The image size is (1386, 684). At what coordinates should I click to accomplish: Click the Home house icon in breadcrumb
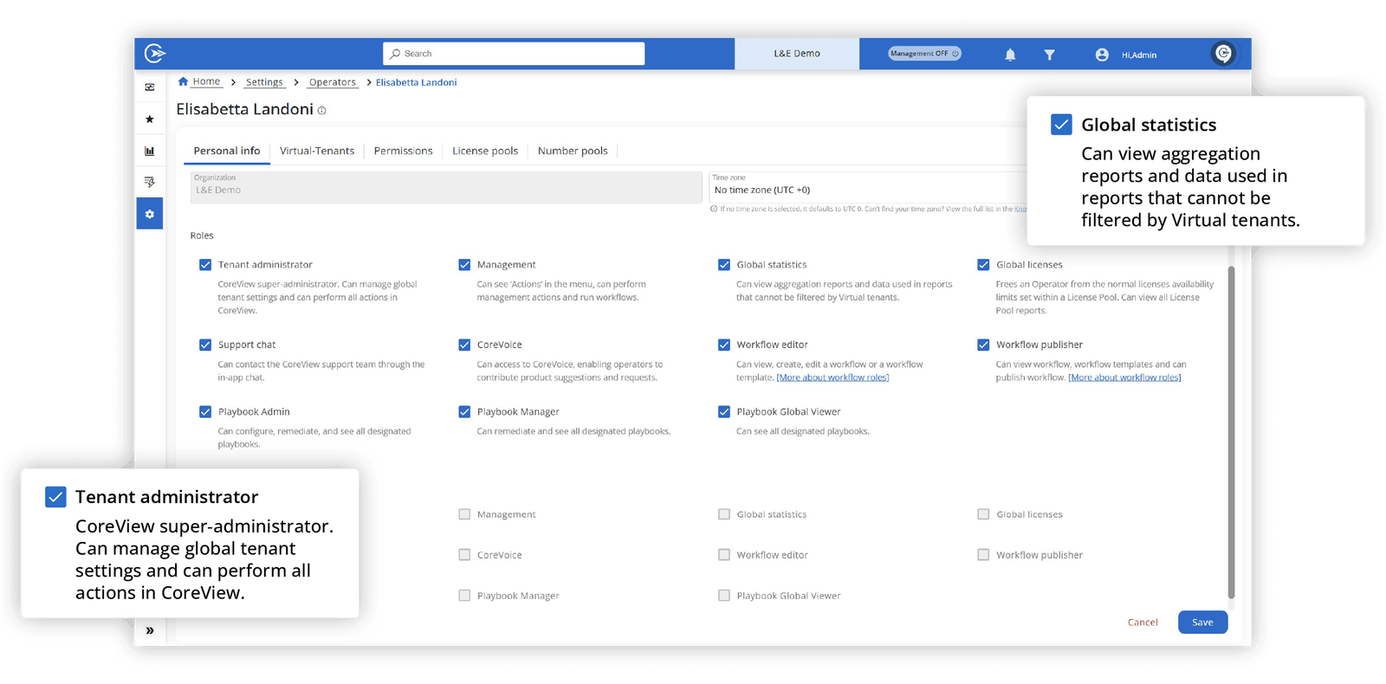183,81
